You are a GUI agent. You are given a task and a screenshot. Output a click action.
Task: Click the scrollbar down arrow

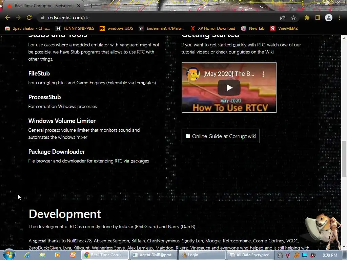pyautogui.click(x=344, y=247)
